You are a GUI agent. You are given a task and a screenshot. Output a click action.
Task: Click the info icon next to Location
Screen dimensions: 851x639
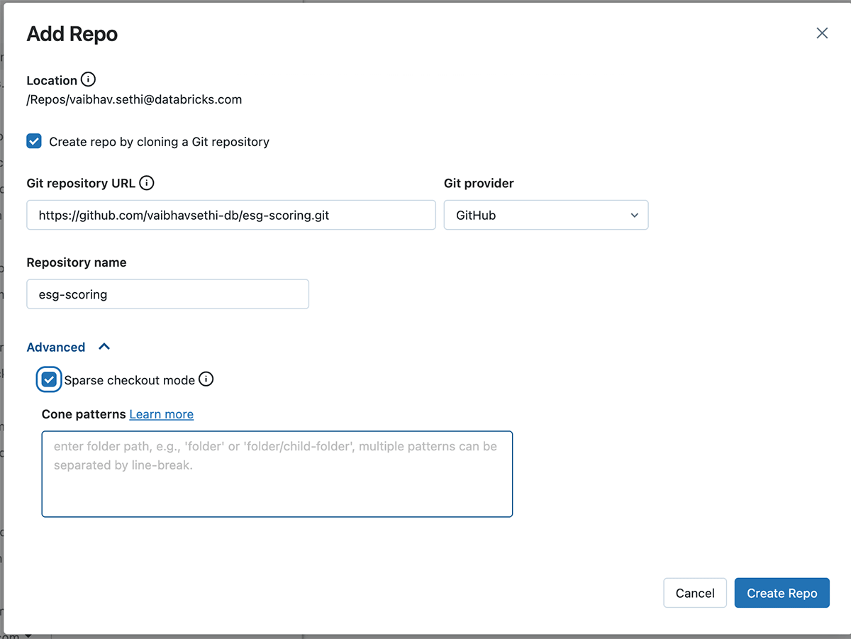tap(88, 79)
